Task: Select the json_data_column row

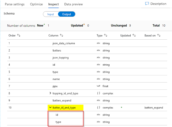Action: (64, 43)
